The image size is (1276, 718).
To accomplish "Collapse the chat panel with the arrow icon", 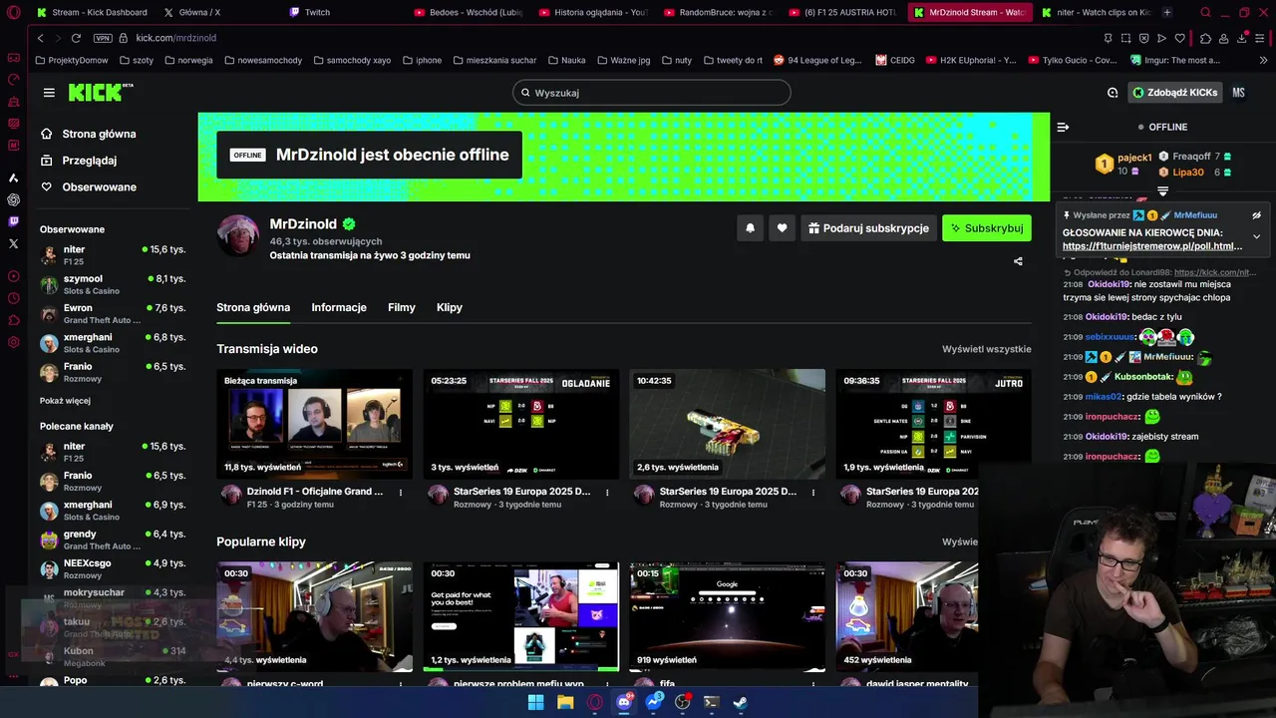I will click(x=1063, y=127).
